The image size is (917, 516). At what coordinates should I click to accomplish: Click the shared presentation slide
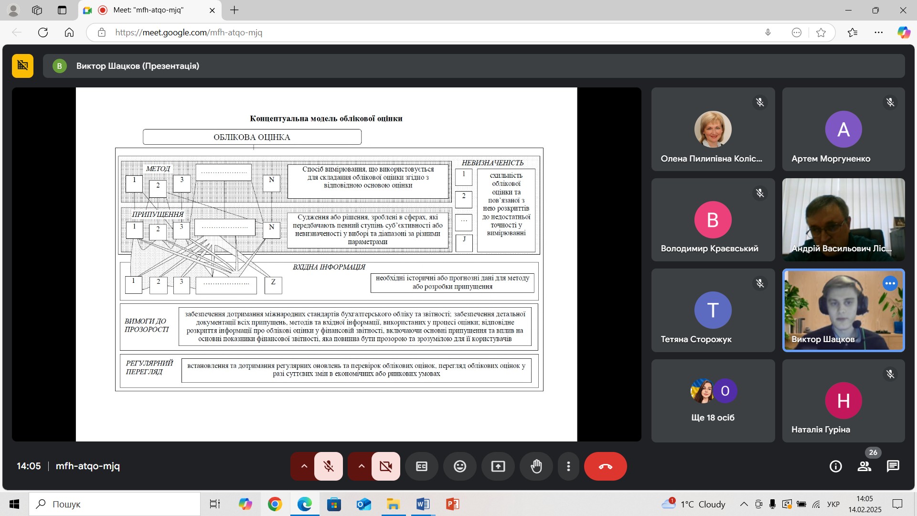coord(326,264)
